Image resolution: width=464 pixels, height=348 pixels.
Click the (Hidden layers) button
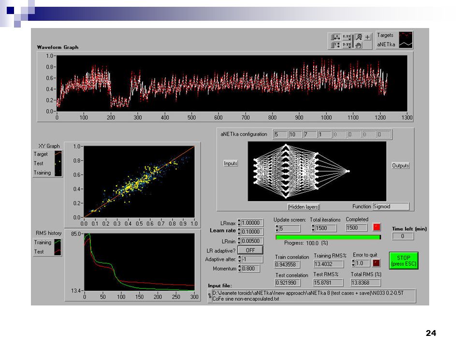pos(304,206)
